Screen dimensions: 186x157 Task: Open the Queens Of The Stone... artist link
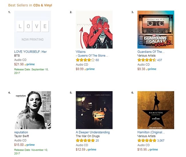tap(93, 56)
